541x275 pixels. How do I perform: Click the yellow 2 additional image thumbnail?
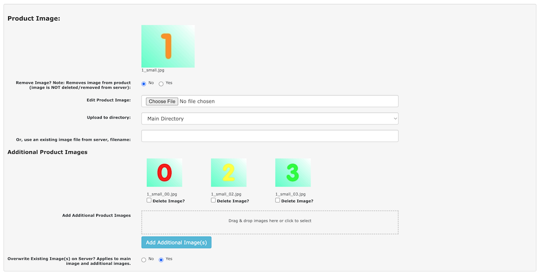tap(228, 172)
